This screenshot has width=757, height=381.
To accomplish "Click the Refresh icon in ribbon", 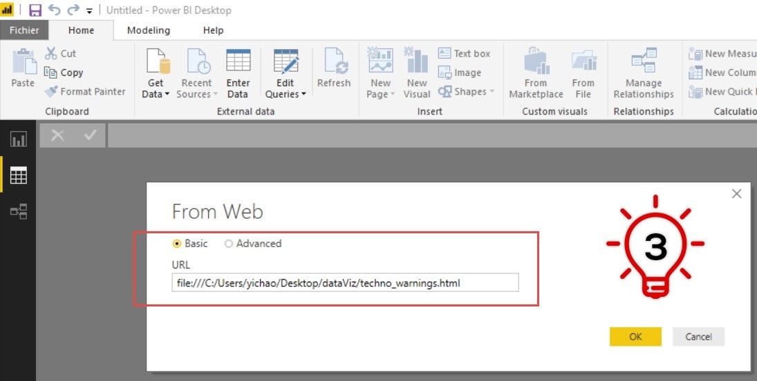I will (334, 63).
